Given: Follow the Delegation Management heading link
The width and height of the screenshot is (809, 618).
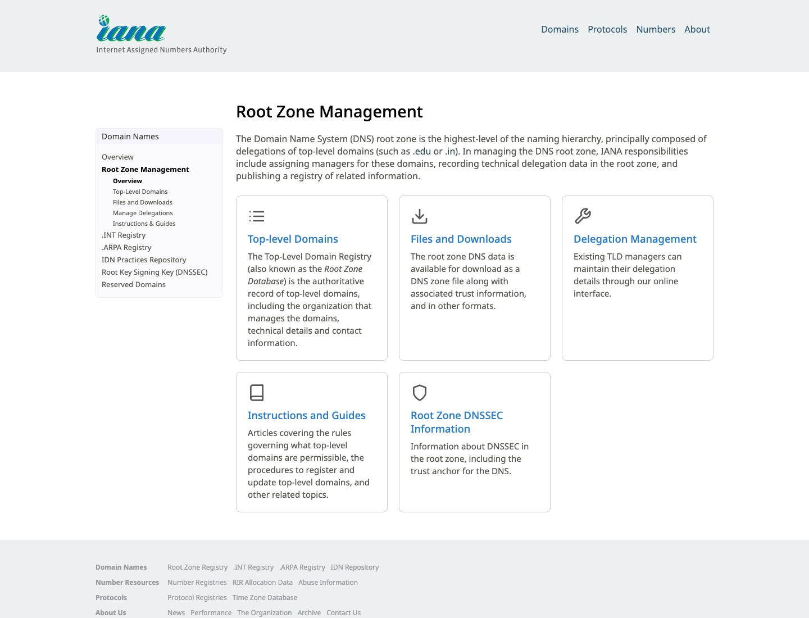Looking at the screenshot, I should (635, 239).
